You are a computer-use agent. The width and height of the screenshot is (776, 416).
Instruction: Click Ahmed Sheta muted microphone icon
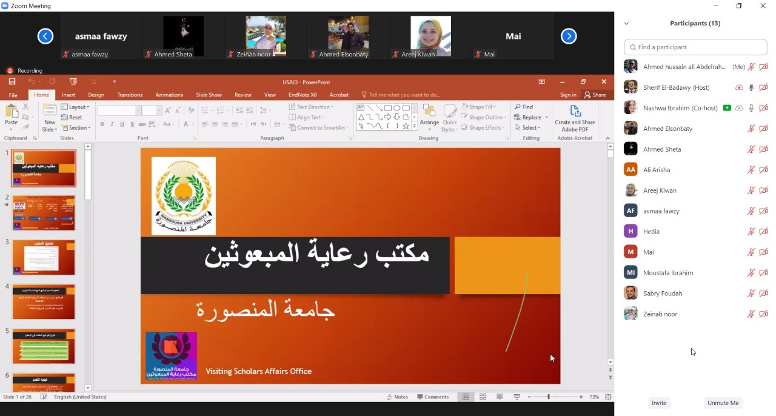(751, 149)
